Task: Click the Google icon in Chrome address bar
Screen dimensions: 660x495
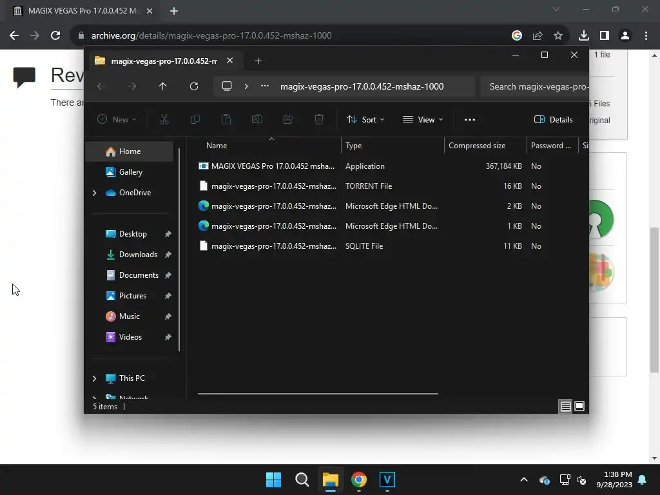Action: pyautogui.click(x=516, y=35)
